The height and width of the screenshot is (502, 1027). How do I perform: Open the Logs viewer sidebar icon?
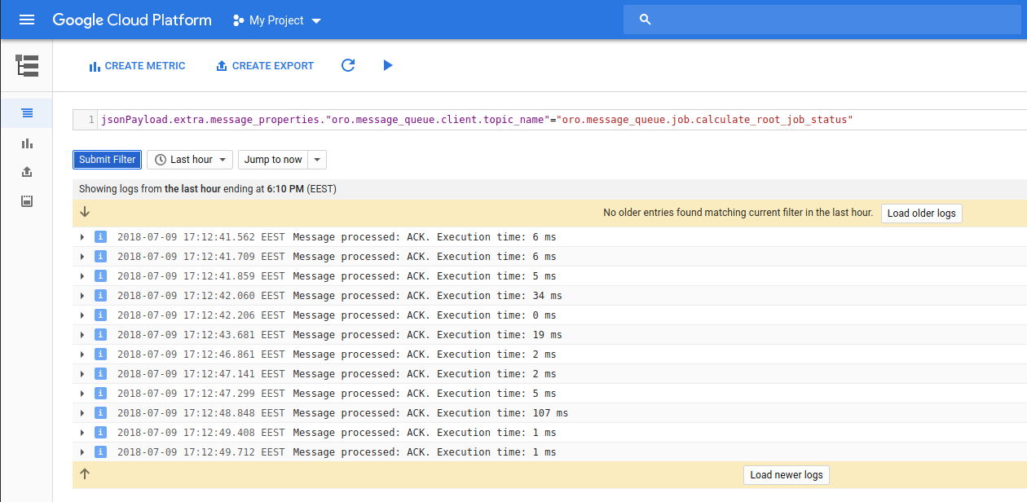[x=27, y=113]
